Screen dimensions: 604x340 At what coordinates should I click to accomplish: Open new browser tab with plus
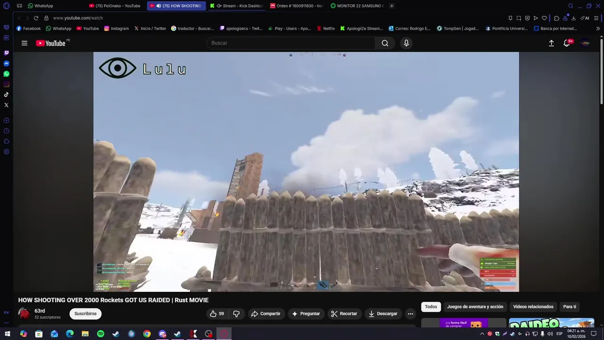coord(392,6)
